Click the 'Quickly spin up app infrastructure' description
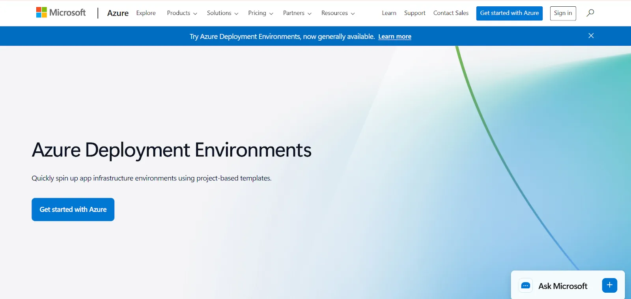Viewport: 631px width, 299px height. [151, 178]
